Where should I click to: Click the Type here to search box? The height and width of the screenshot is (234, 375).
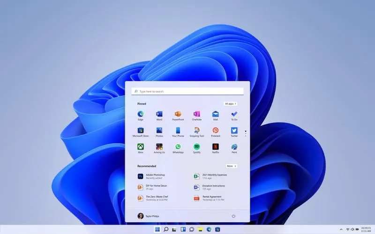[187, 91]
